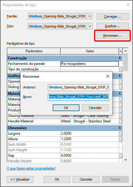Click the Parâmetro column header

click(x=34, y=51)
